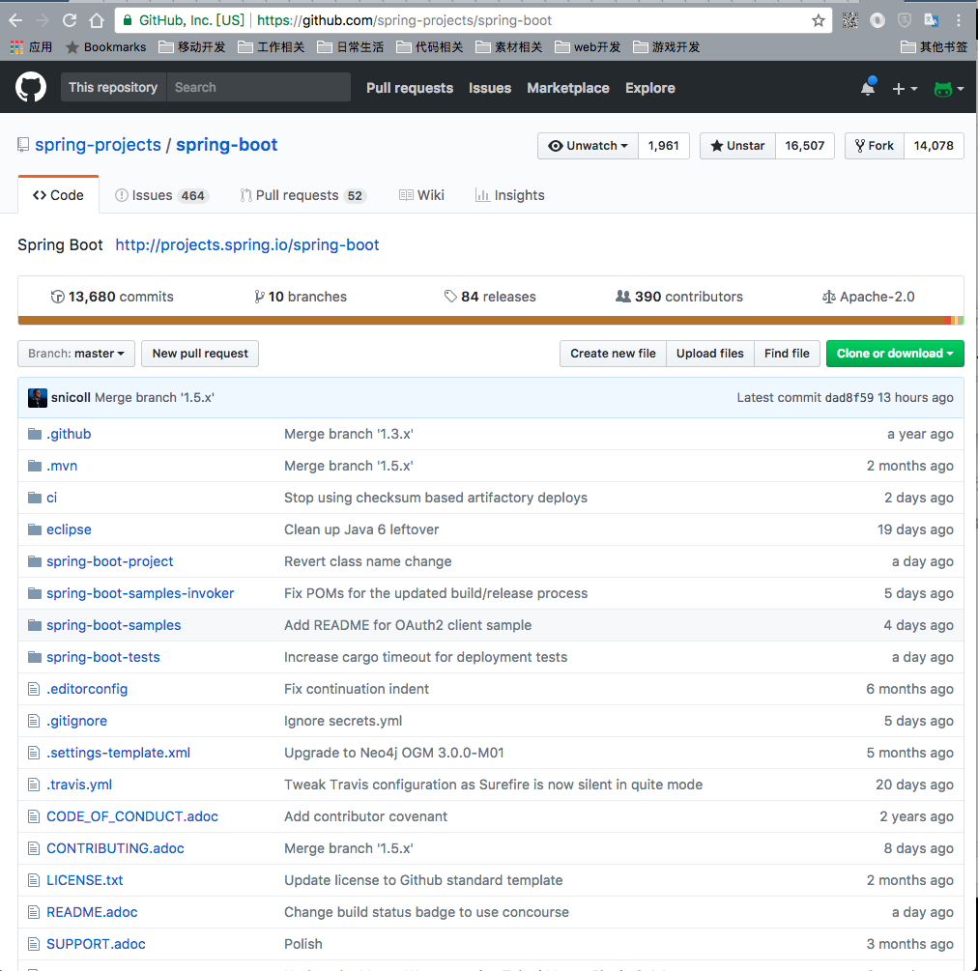
Task: Switch to the Issues tab
Action: [161, 196]
